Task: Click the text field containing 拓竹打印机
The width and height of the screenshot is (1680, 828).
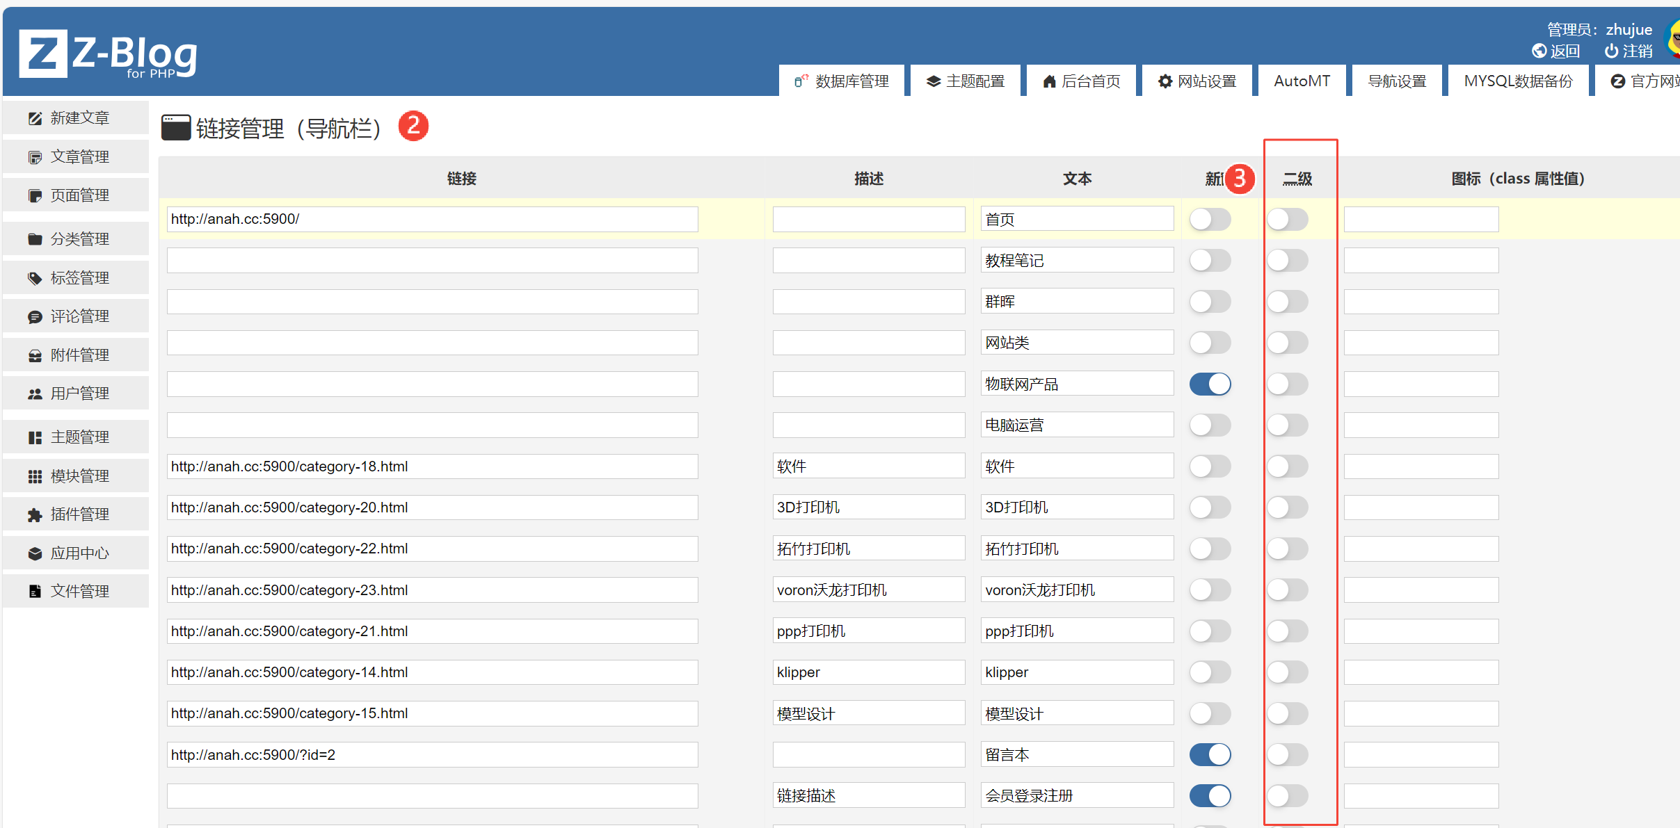Action: point(1077,549)
